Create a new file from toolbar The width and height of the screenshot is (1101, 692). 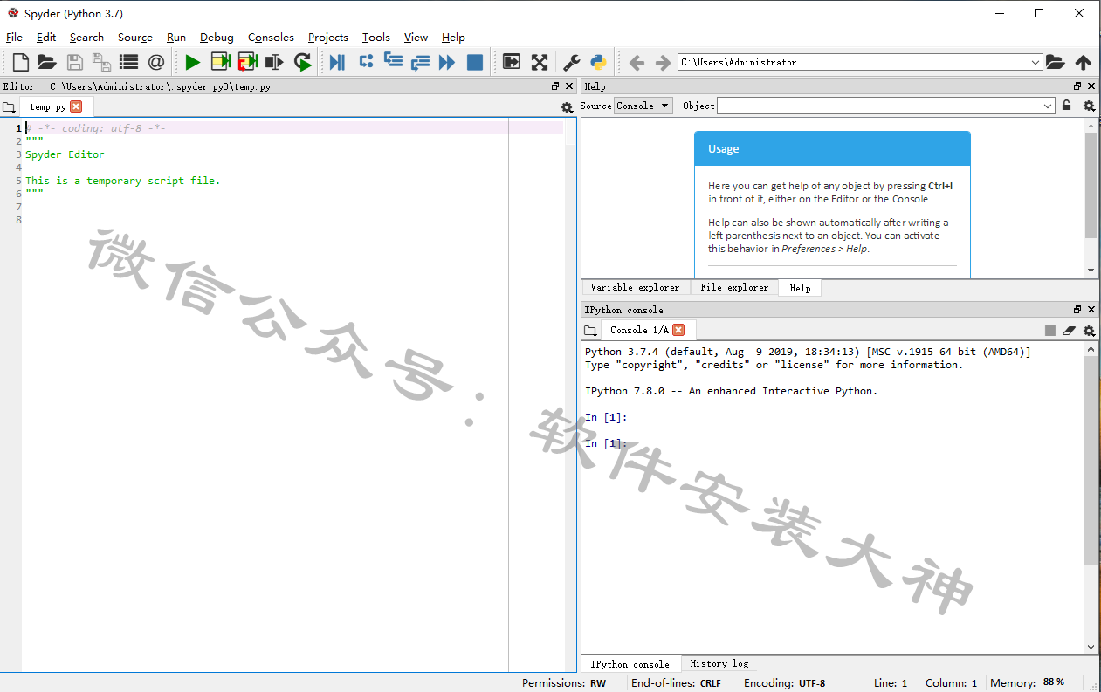coord(20,62)
